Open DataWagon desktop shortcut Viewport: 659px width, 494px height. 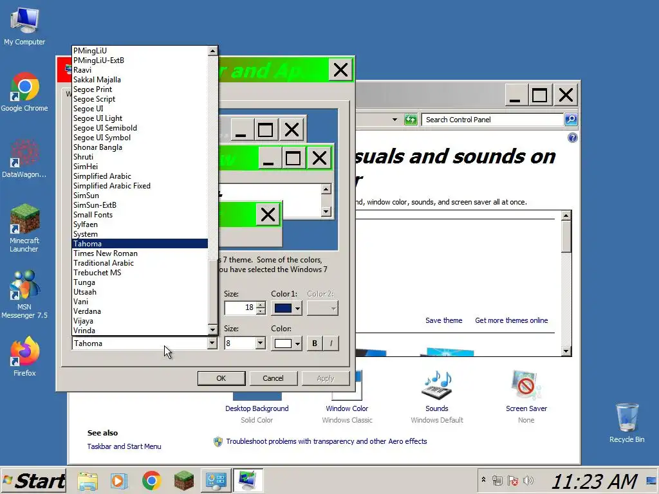(x=24, y=159)
